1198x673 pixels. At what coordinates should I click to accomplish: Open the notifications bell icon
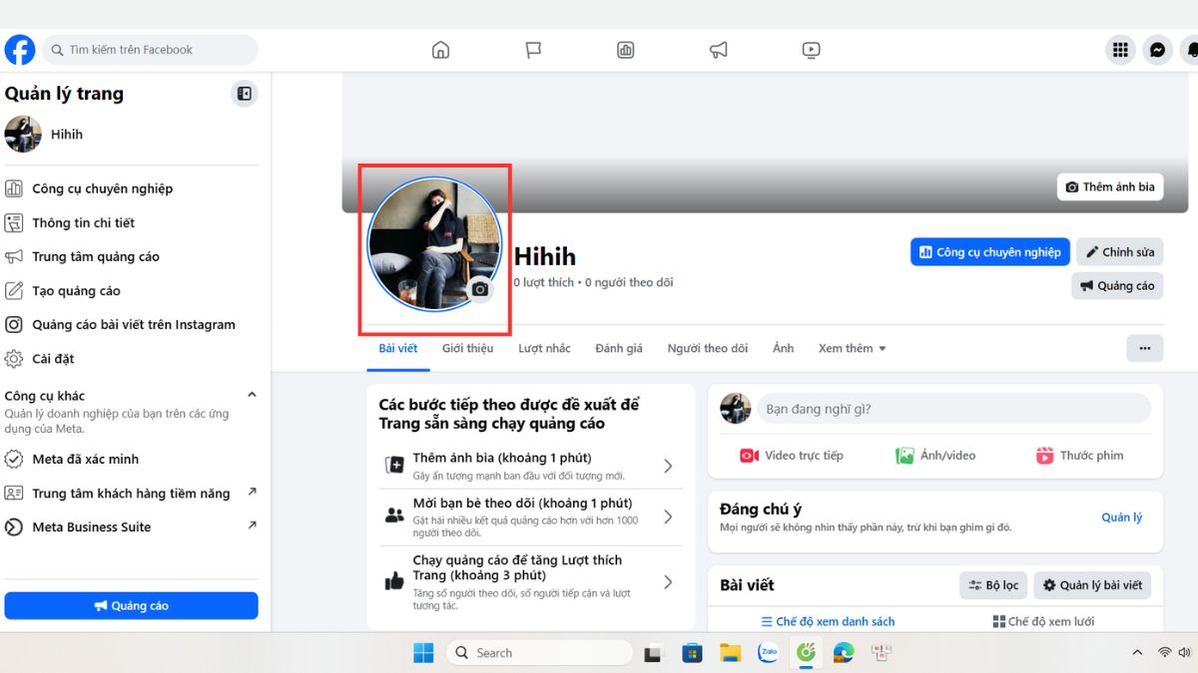[1190, 50]
